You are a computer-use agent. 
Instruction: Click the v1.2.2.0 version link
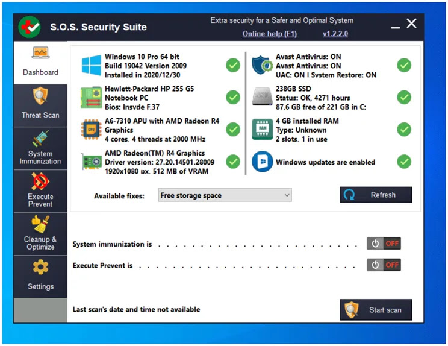(x=335, y=34)
